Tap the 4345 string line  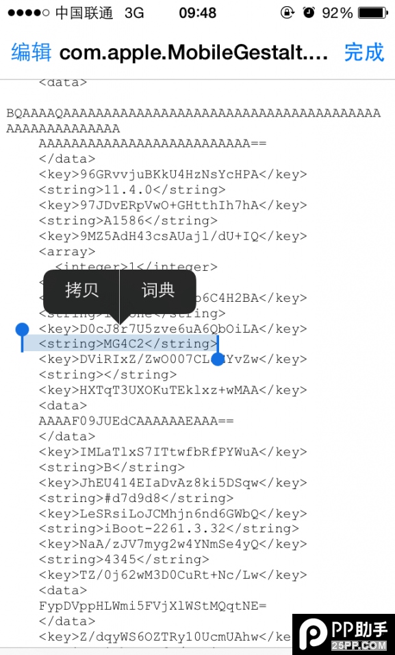click(x=124, y=560)
